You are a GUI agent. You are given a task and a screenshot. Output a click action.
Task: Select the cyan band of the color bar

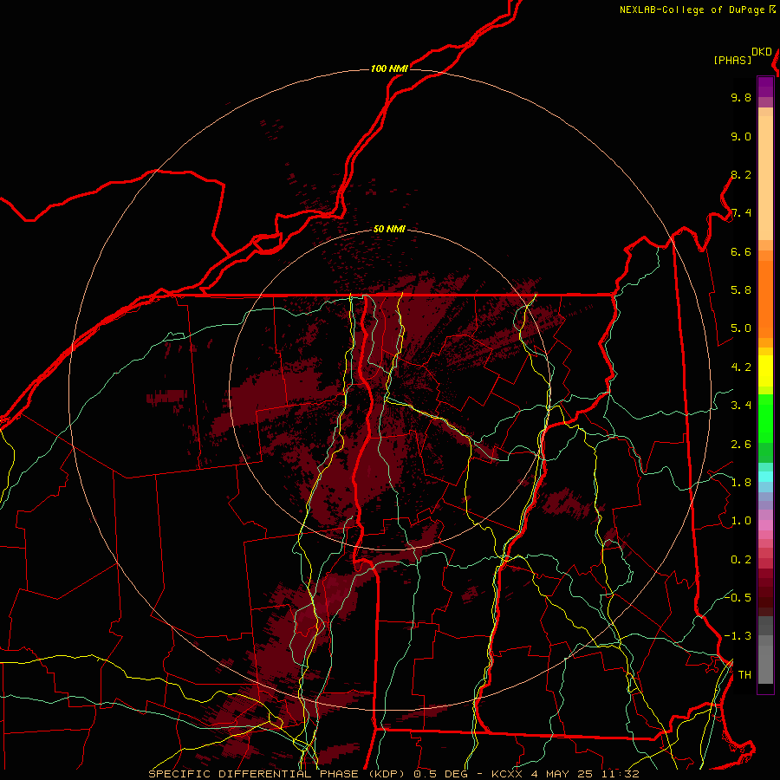[765, 476]
